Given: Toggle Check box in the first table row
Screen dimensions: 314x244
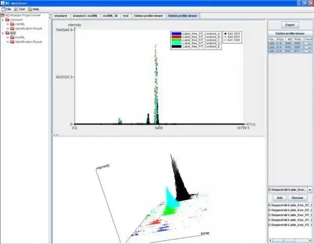Looking at the screenshot, I should (x=306, y=43).
